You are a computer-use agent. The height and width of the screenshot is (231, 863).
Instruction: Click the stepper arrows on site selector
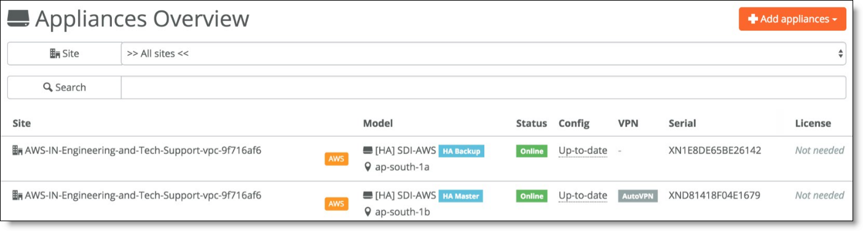click(x=840, y=54)
